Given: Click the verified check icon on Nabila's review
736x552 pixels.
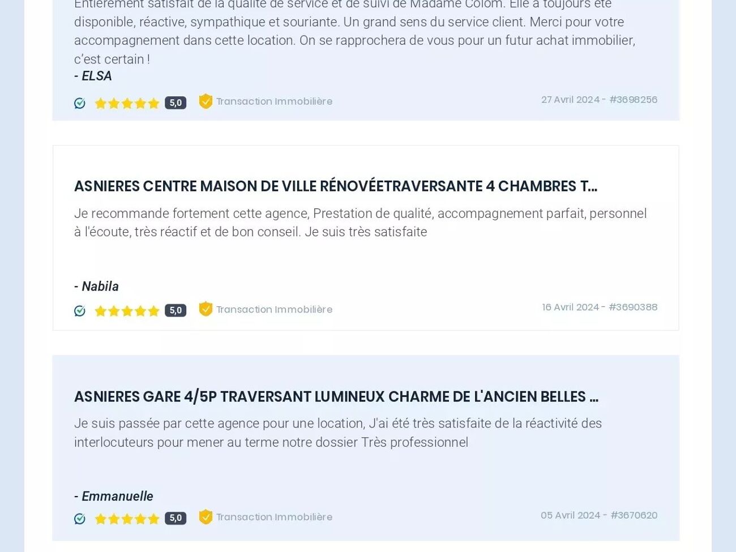Looking at the screenshot, I should pyautogui.click(x=80, y=311).
